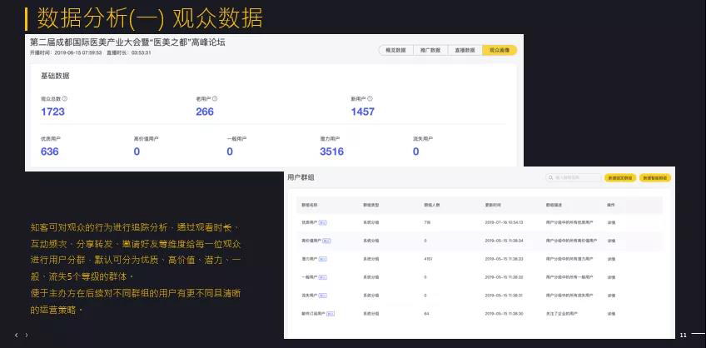View 详情 of the 流失用户 group

point(611,296)
